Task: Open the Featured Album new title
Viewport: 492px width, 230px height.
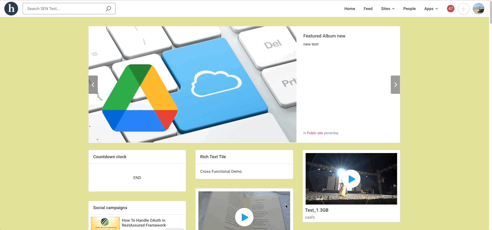Action: coord(324,36)
